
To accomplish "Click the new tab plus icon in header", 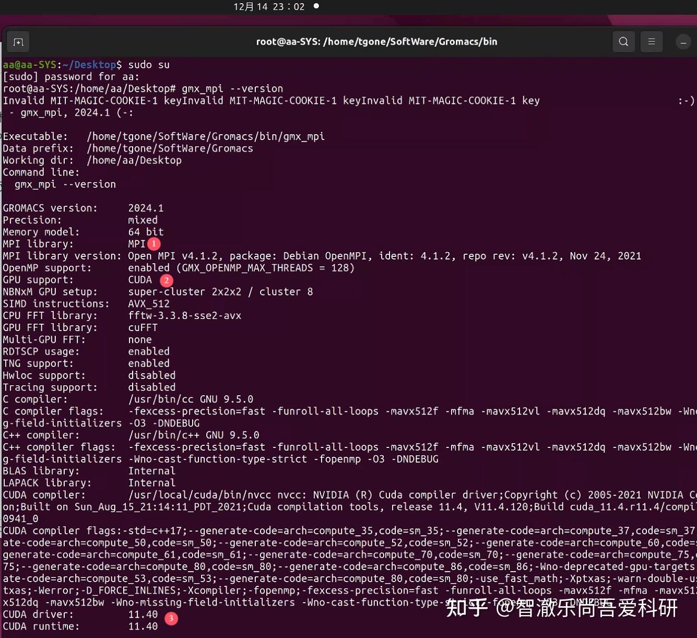I will [18, 42].
